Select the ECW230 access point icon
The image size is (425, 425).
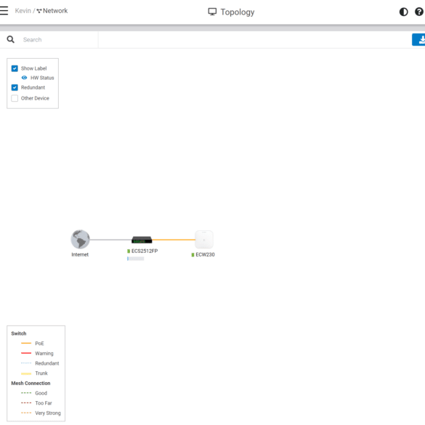(204, 240)
